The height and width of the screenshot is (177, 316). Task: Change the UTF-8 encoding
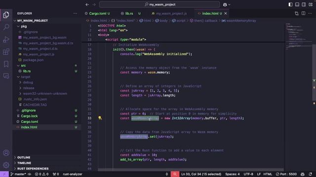point(248,174)
